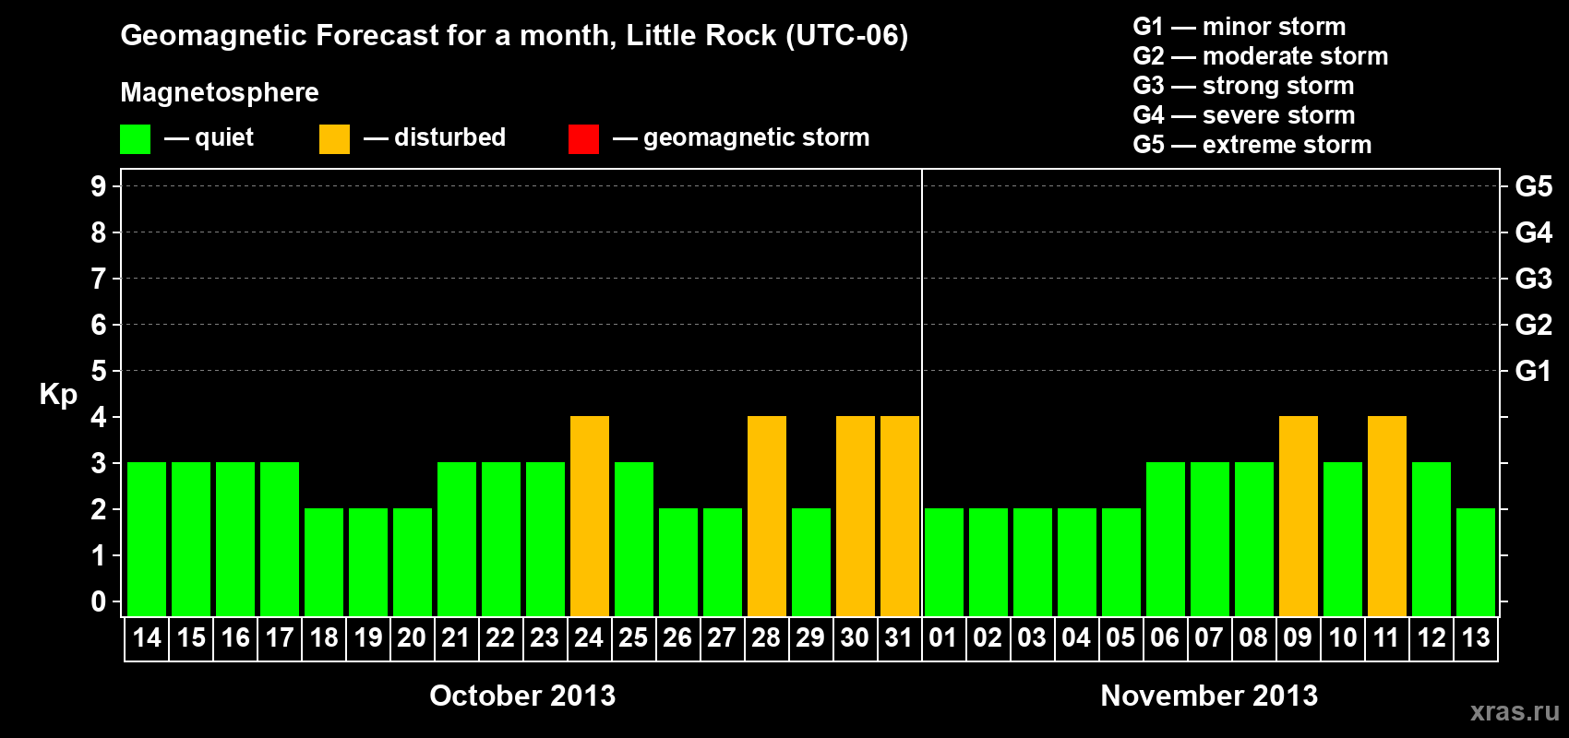Click the November 2013 month label
1569x738 pixels.
coord(1209,696)
